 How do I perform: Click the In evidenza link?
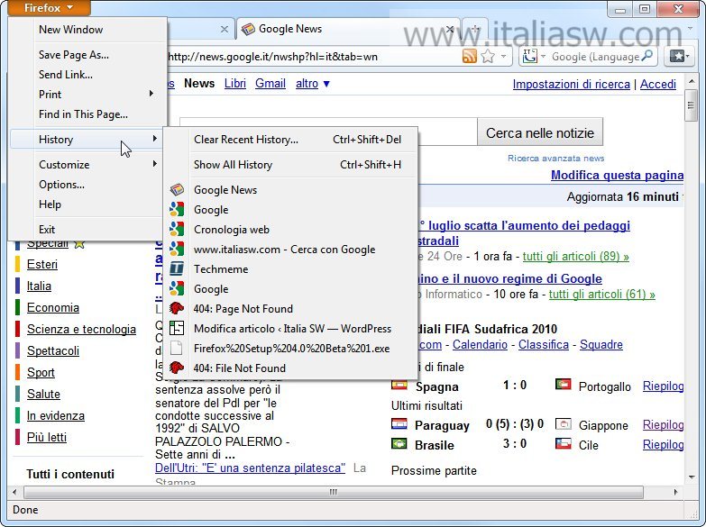[56, 415]
